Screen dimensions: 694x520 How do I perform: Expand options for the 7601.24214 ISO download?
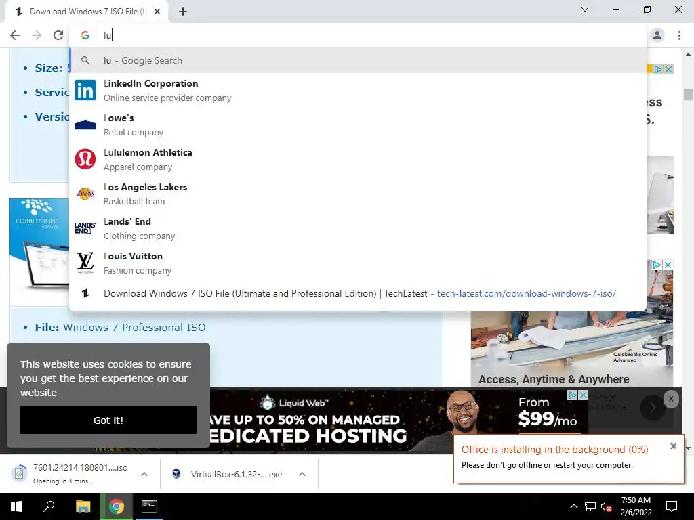point(144,474)
